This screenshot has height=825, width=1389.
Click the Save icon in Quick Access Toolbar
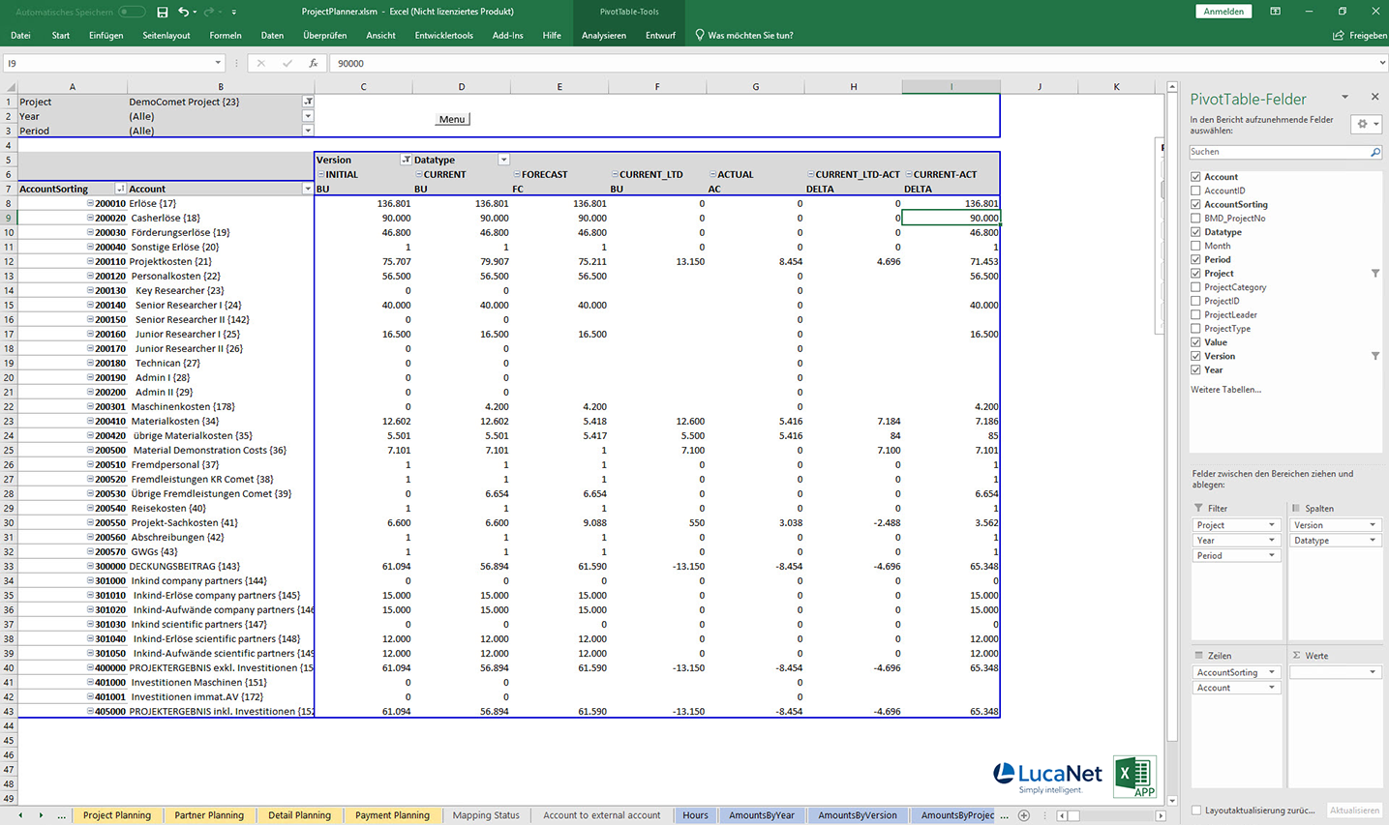(x=162, y=12)
